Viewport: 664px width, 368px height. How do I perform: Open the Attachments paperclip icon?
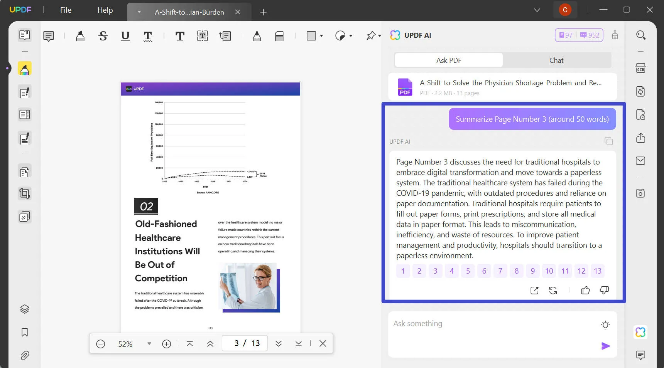(25, 355)
